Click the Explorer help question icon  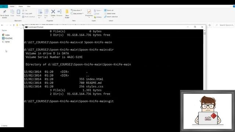pyautogui.click(x=234, y=7)
